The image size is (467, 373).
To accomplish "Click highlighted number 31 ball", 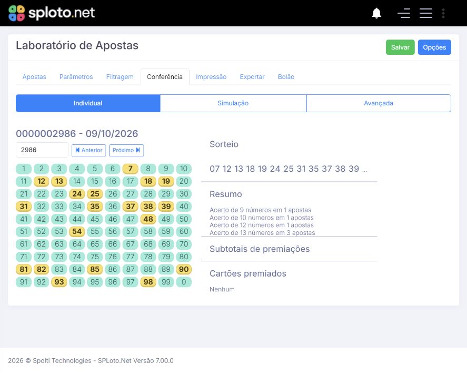I will [x=24, y=207].
